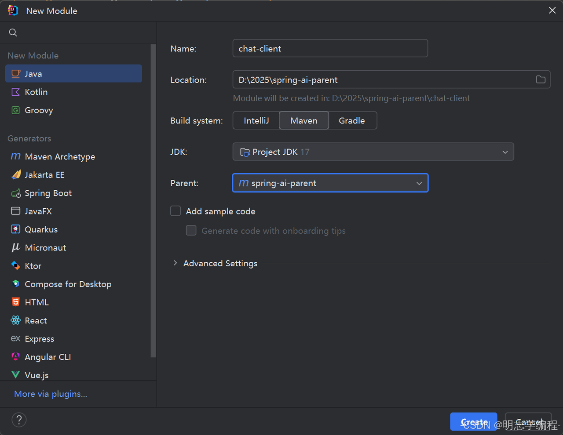The image size is (563, 435).
Task: Click the Vue.js logo icon
Action: click(16, 375)
